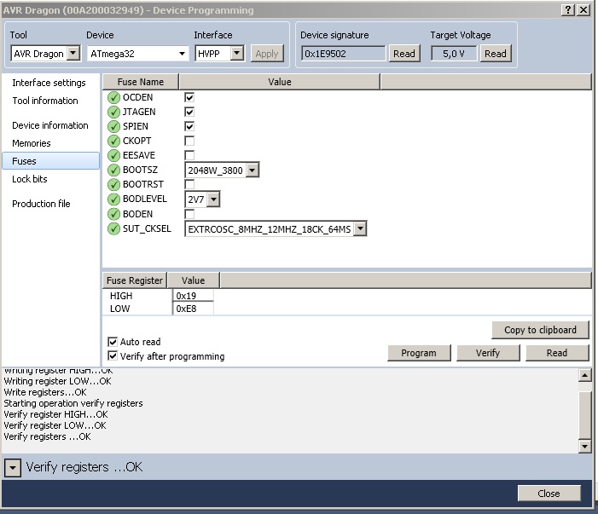Click the green status icon beside CKOPT
The width and height of the screenshot is (598, 514).
click(113, 141)
